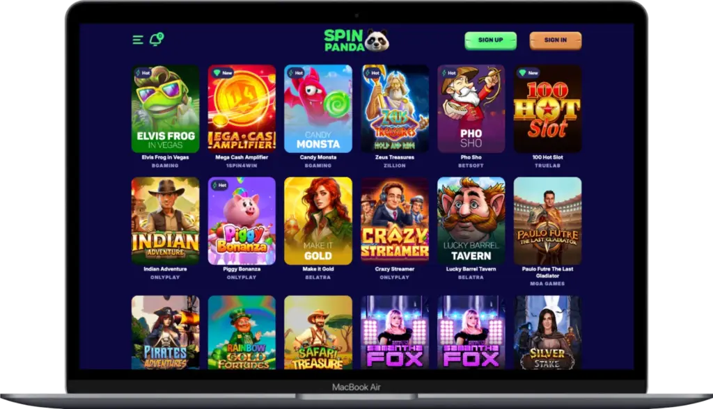
Task: Select the Safari Treasure game tile
Action: [318, 332]
